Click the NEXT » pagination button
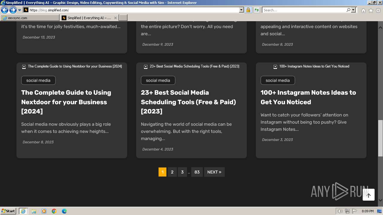Image resolution: width=383 pixels, height=215 pixels. pos(214,172)
